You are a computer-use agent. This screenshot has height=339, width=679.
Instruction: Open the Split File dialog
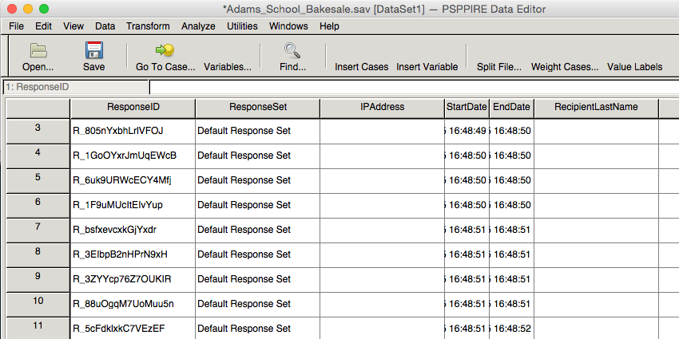[499, 67]
